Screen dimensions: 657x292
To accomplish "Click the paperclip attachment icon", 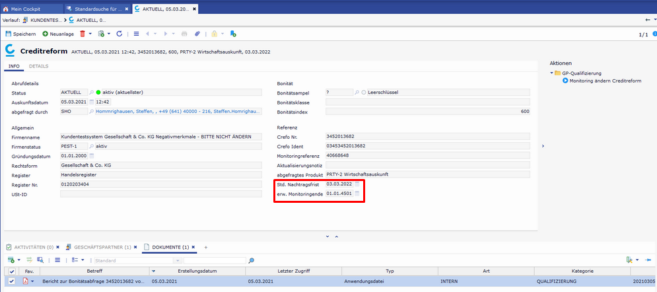I will [x=197, y=34].
